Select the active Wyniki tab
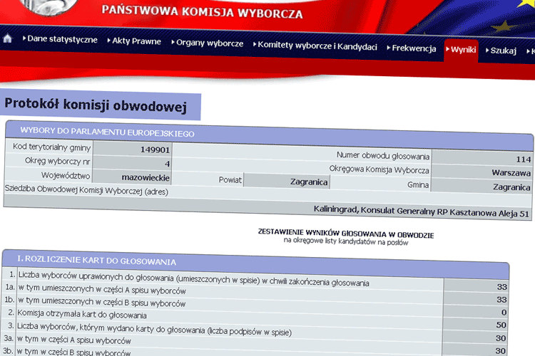This screenshot has height=356, width=535. click(461, 50)
